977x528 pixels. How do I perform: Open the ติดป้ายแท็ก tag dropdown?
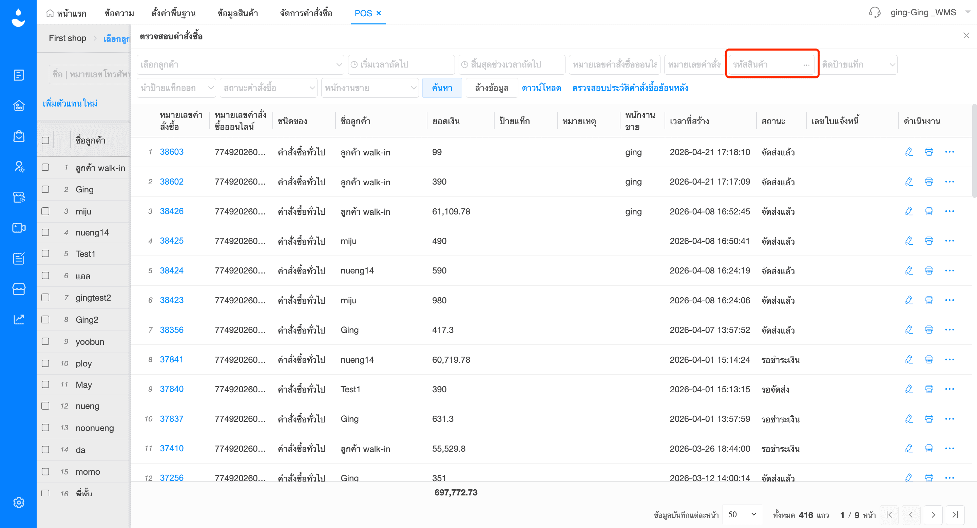[x=858, y=64]
